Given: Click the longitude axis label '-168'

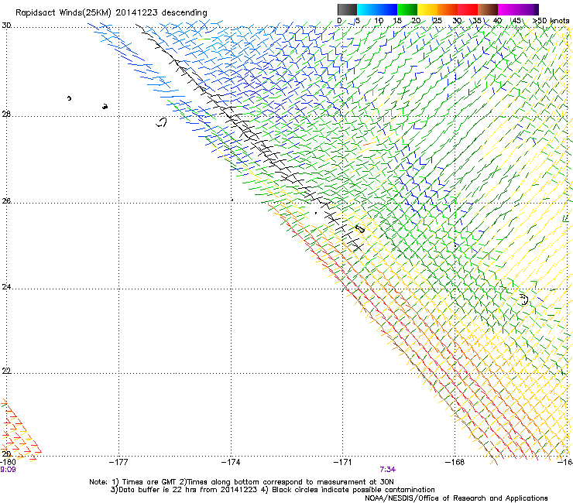Looking at the screenshot, I should 455,462.
